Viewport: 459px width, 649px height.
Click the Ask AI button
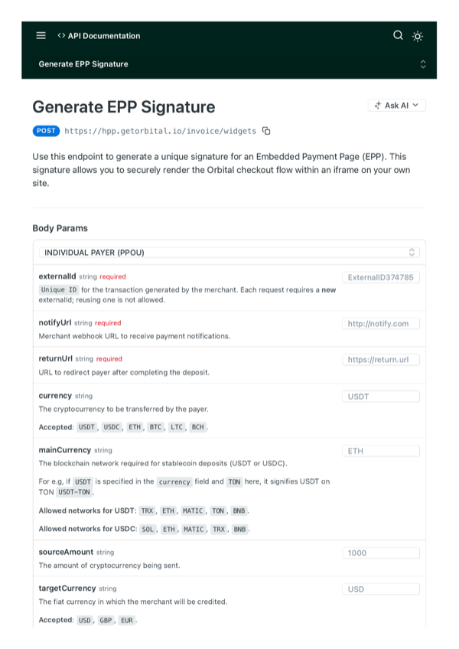coord(395,106)
